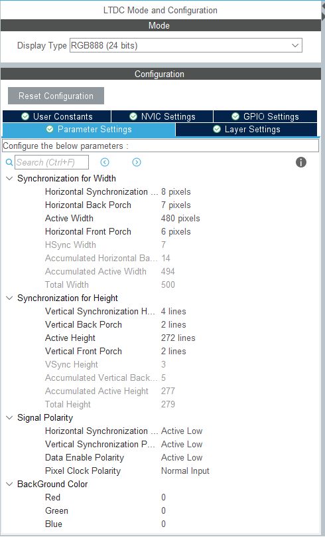
Task: Go to next search result arrow
Action: 137,162
